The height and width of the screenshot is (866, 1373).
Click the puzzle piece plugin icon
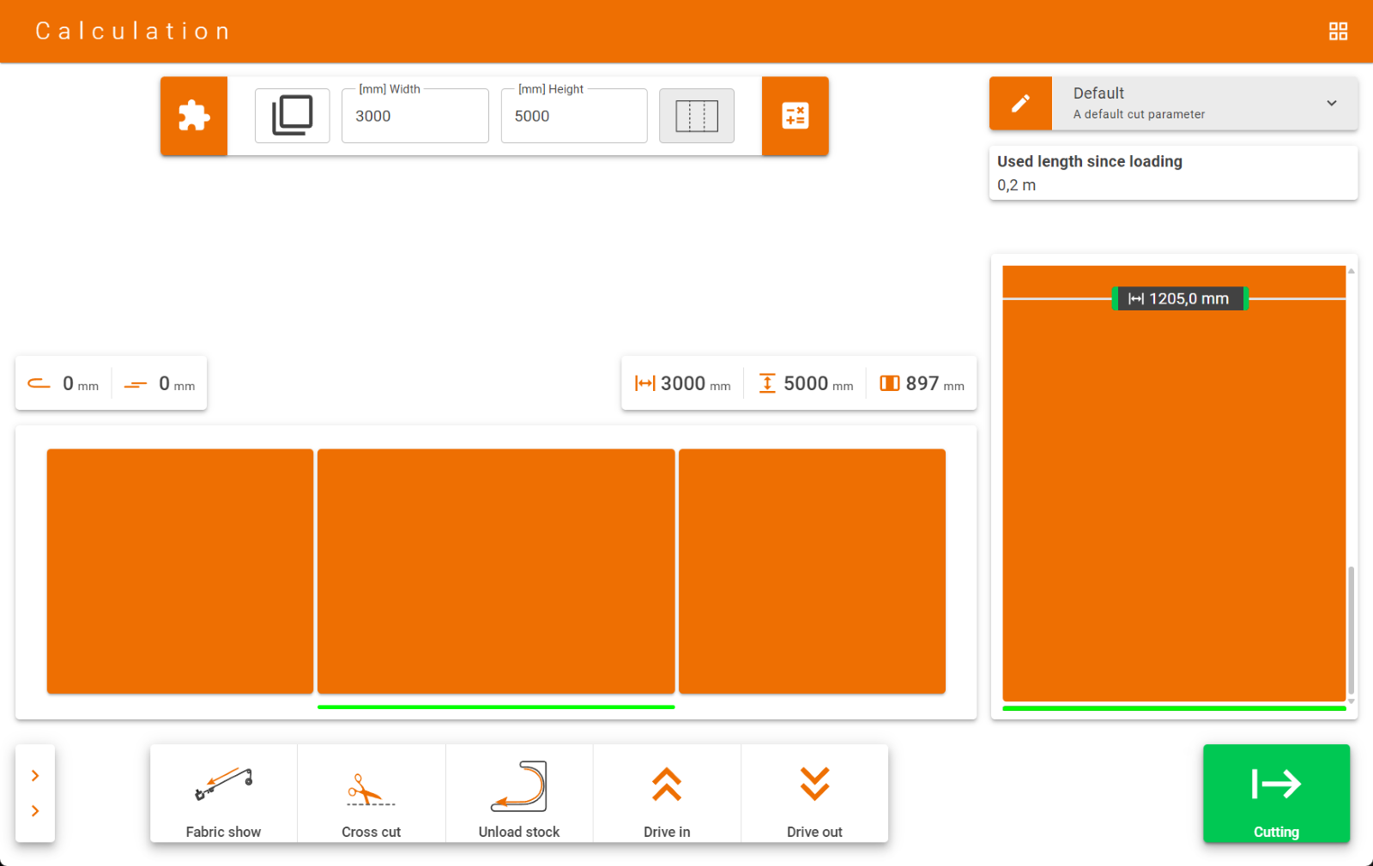194,116
